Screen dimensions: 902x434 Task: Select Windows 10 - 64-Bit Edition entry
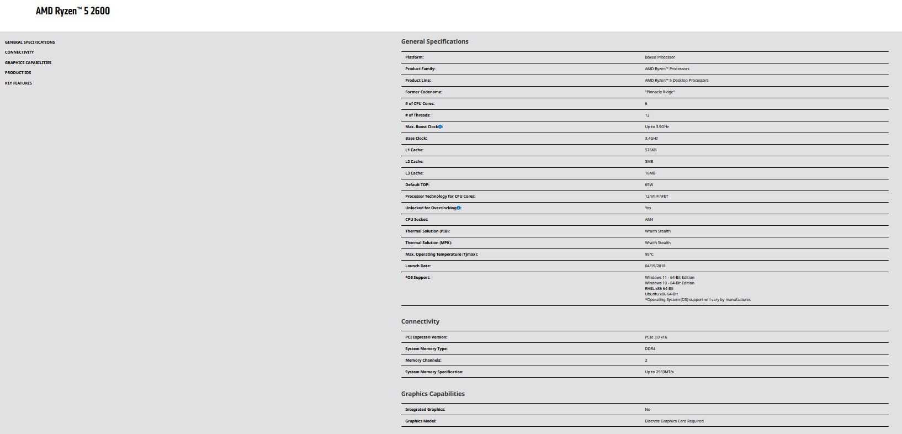coord(670,283)
